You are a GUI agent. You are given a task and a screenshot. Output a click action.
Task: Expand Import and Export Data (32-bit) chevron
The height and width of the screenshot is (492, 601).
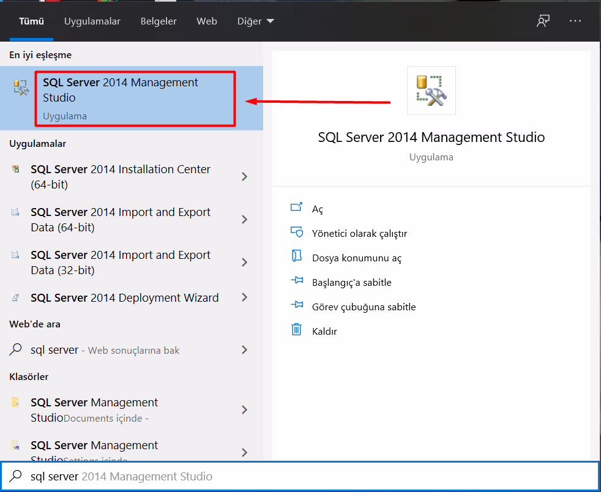(245, 263)
